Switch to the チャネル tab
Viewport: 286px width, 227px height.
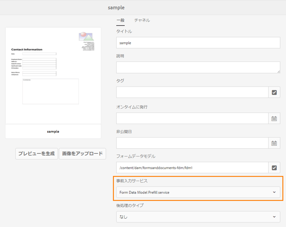point(142,20)
